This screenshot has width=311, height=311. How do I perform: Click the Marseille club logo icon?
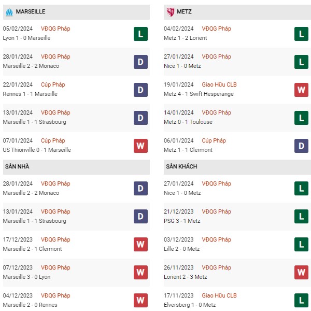click(x=9, y=12)
